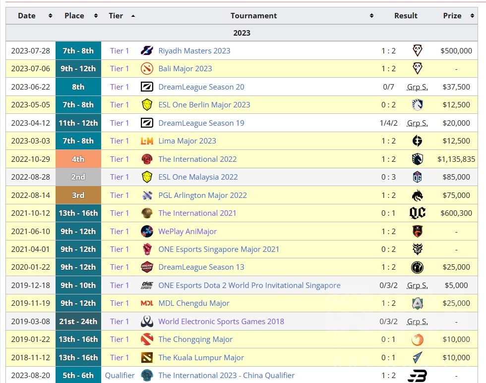Toggle the Tier column sort arrow
The image size is (486, 383).
pos(133,16)
